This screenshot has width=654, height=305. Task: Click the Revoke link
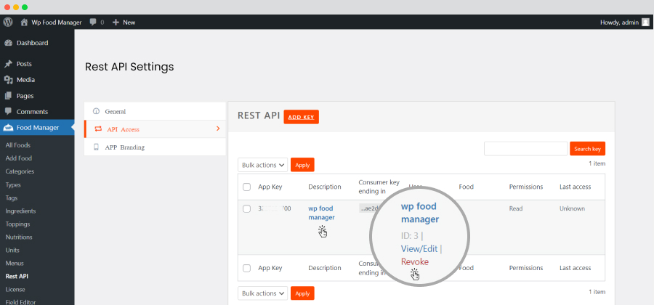coord(415,261)
